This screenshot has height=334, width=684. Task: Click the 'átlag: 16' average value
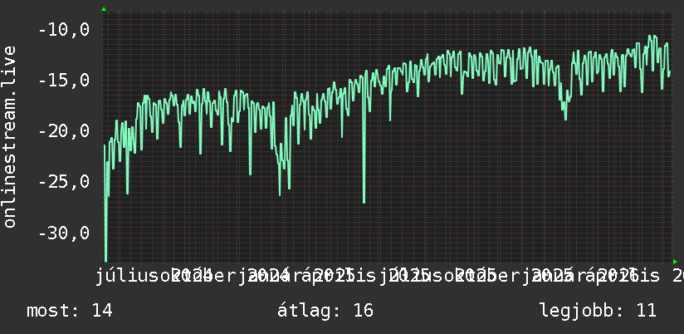click(x=325, y=311)
